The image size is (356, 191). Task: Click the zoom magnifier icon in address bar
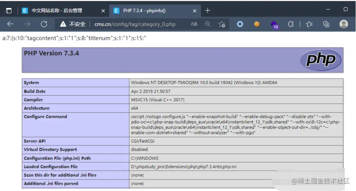click(x=208, y=24)
